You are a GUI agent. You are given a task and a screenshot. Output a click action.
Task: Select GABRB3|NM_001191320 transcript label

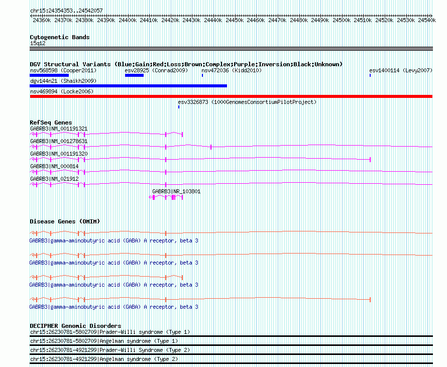[x=59, y=154]
